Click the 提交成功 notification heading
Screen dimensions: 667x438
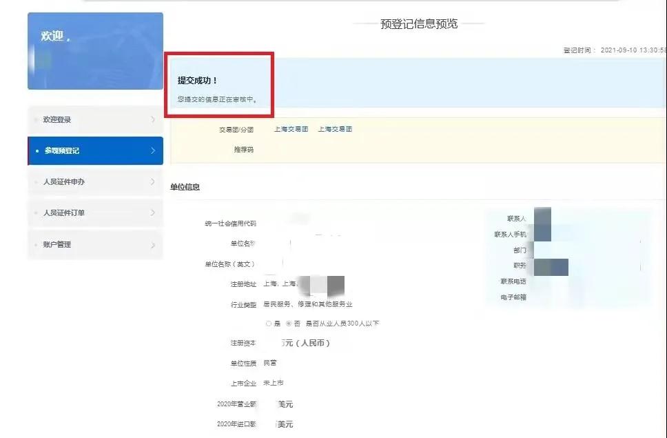198,81
